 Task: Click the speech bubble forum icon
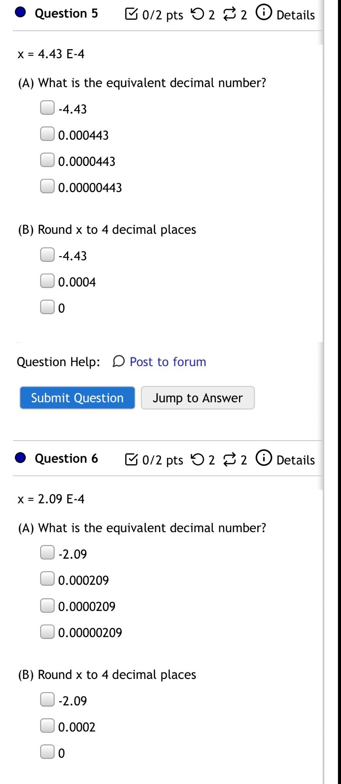click(118, 362)
